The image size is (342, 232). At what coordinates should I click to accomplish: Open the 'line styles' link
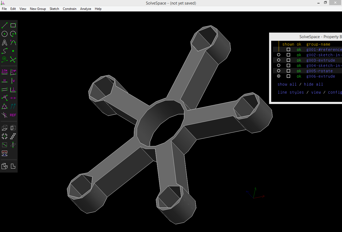(x=291, y=92)
